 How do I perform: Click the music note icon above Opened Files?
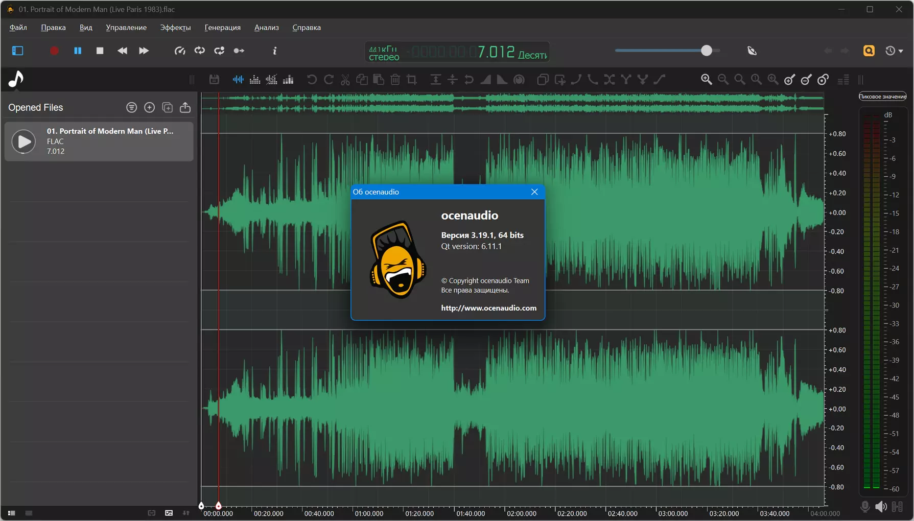[16, 79]
